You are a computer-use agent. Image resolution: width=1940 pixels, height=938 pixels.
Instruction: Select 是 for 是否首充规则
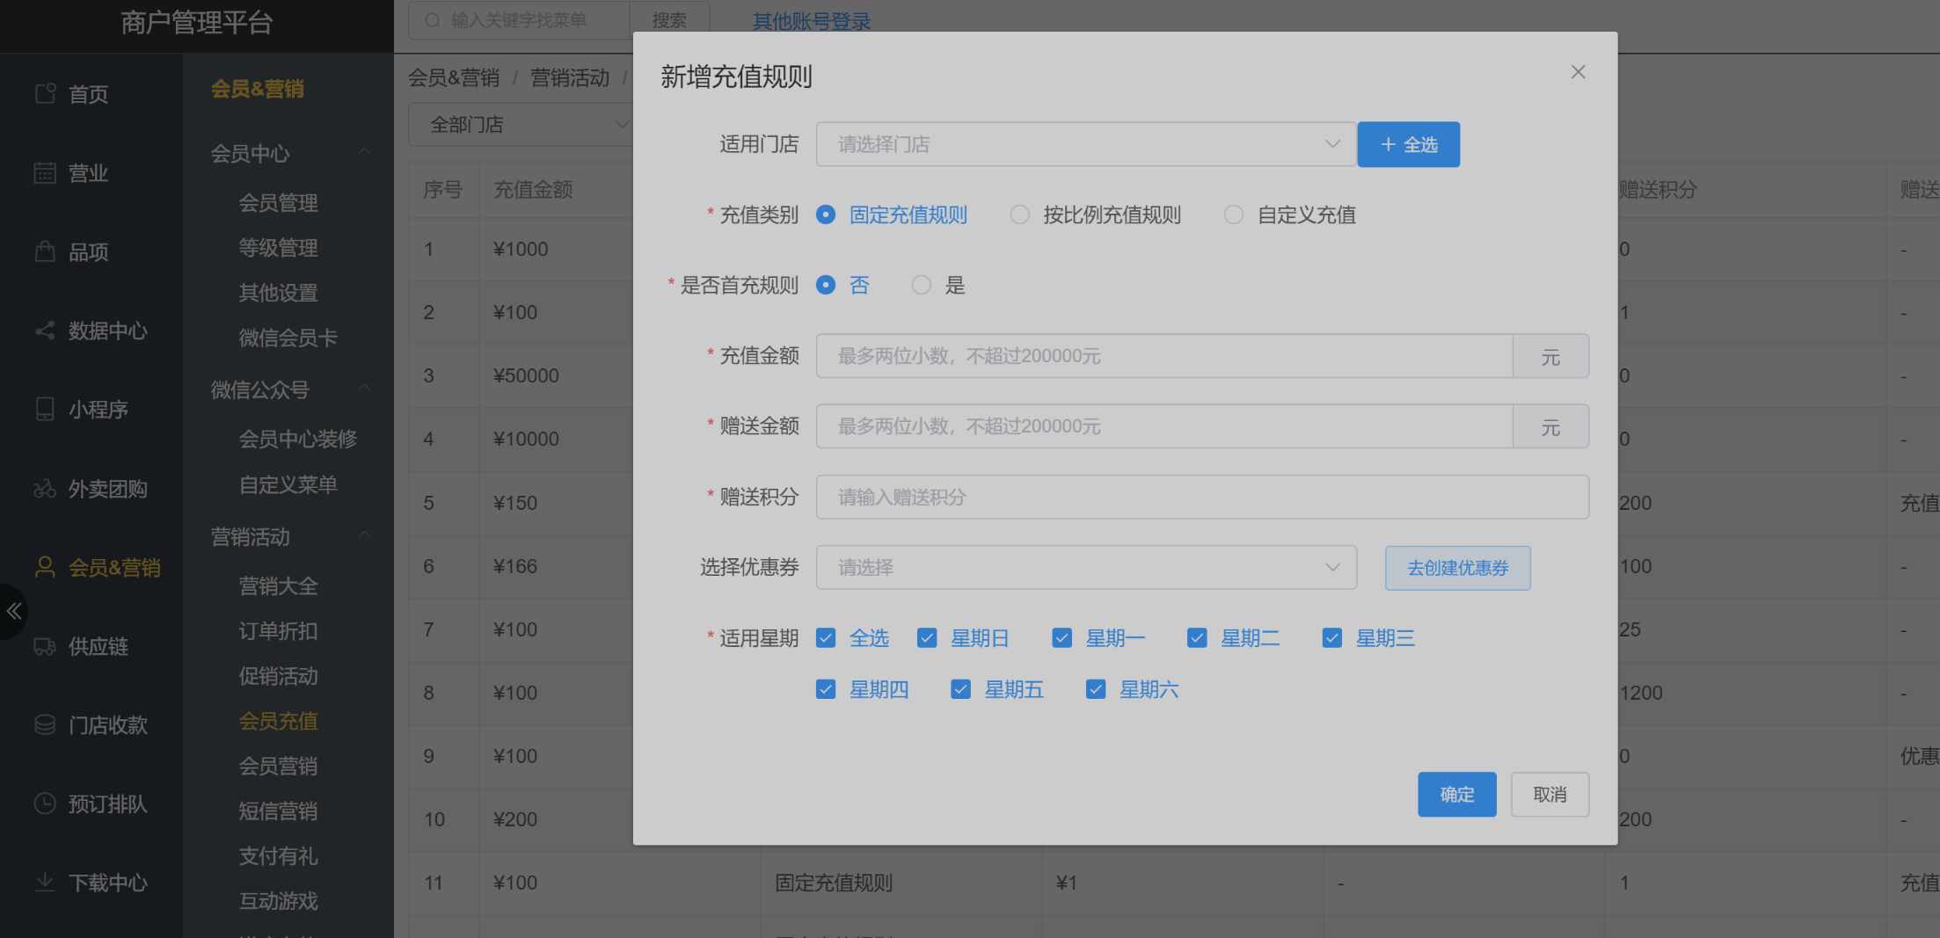922,285
